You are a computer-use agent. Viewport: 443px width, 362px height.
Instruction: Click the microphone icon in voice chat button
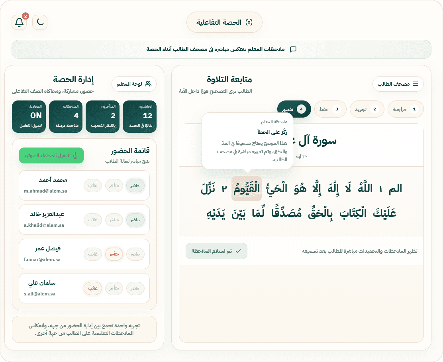tap(75, 155)
